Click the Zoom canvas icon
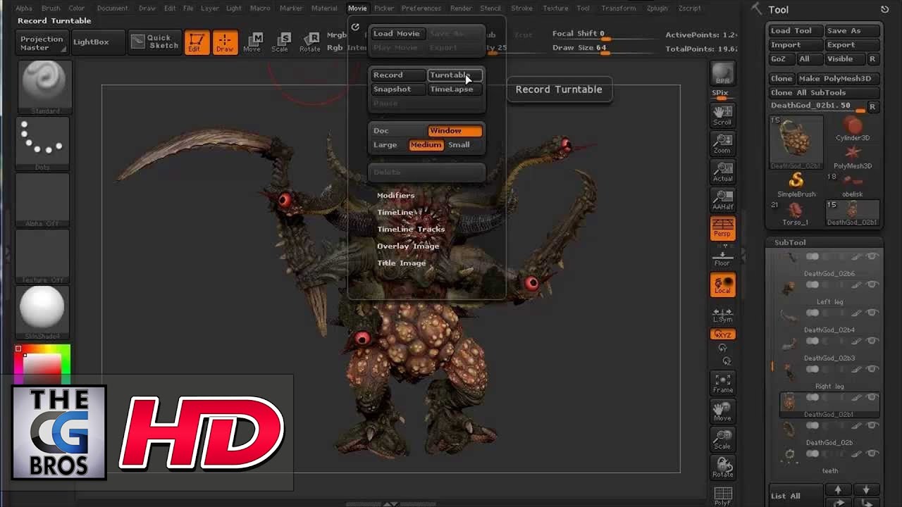Screen dimensions: 902x507 point(722,144)
